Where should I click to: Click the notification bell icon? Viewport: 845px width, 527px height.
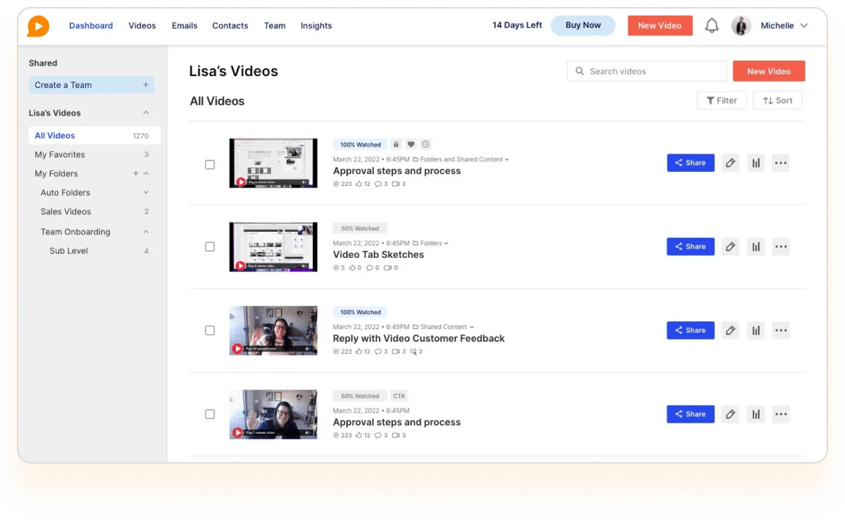click(x=711, y=25)
